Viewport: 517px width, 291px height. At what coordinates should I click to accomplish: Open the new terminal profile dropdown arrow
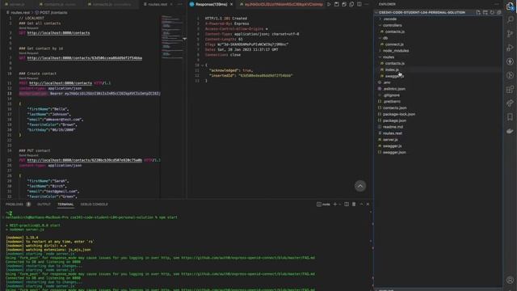(x=340, y=205)
